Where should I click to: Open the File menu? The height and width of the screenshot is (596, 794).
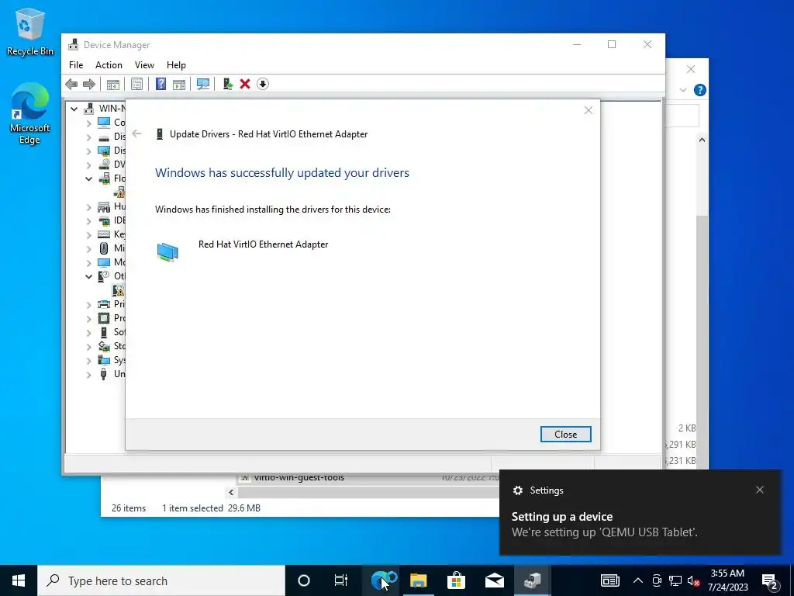coord(76,65)
